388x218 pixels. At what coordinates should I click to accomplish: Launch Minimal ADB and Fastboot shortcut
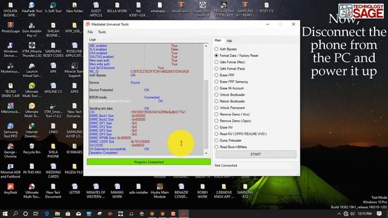click(x=10, y=171)
